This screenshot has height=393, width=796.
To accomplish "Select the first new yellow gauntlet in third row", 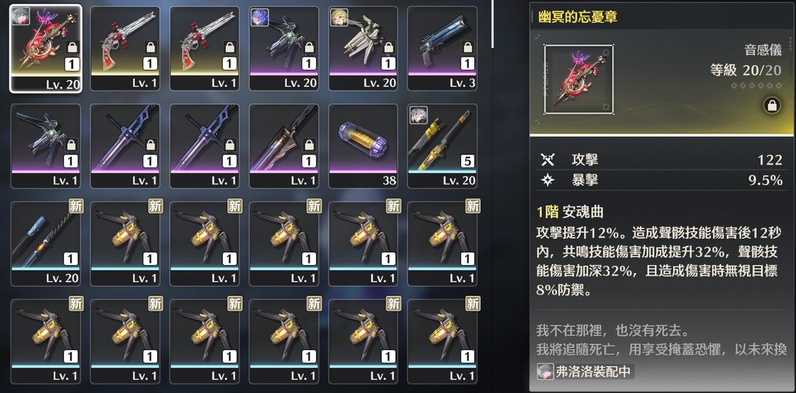I will [125, 243].
